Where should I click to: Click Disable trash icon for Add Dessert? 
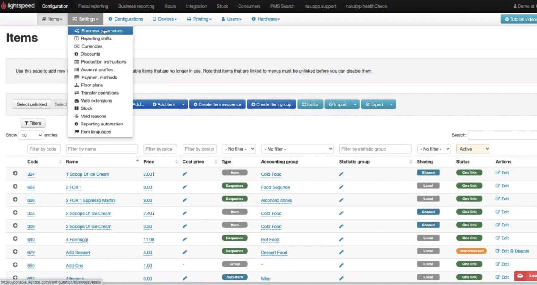pyautogui.click(x=512, y=251)
